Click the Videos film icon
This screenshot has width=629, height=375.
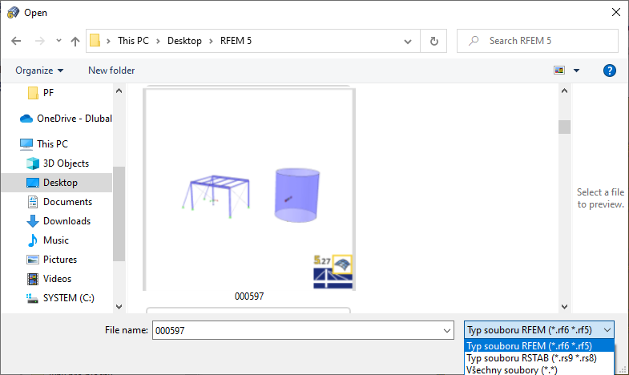click(x=33, y=279)
